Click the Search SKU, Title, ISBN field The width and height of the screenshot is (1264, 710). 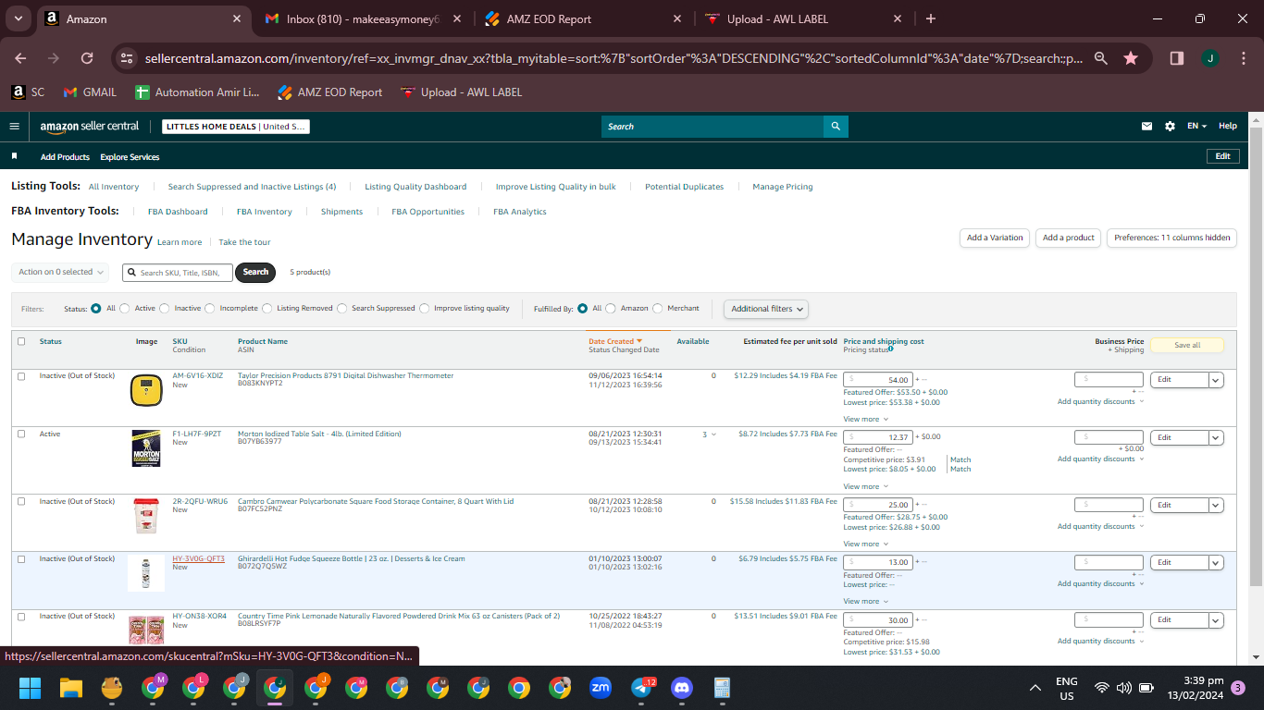178,273
